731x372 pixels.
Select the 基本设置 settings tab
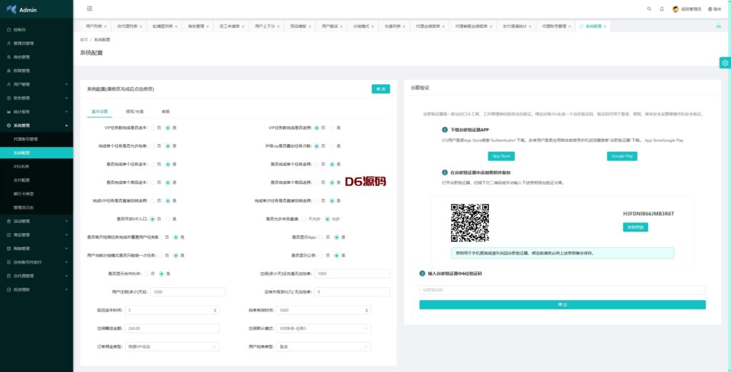pos(100,112)
